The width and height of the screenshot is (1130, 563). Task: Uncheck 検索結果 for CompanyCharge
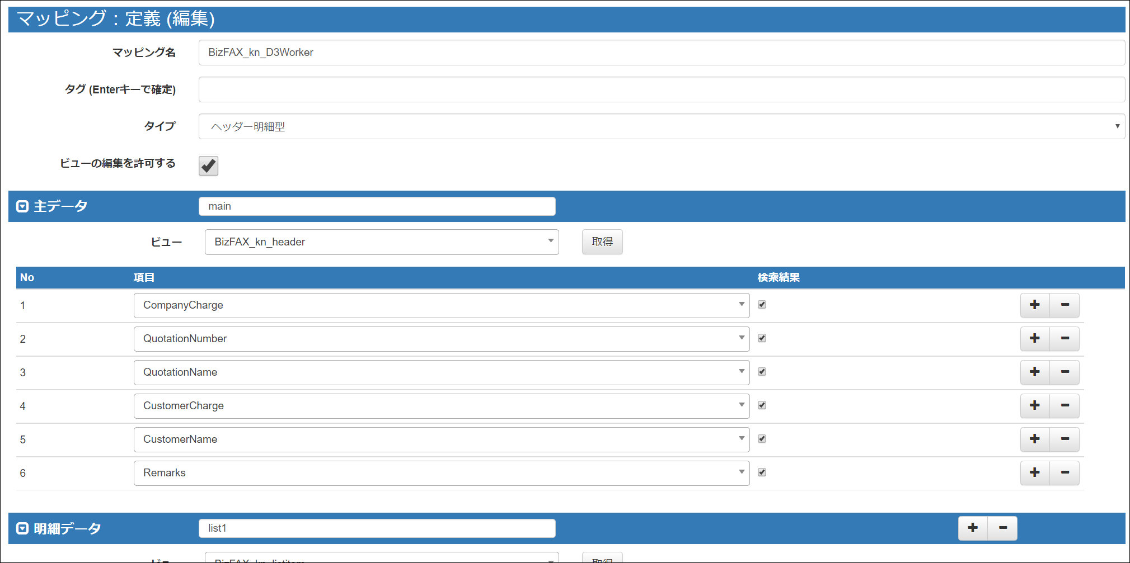coord(762,305)
